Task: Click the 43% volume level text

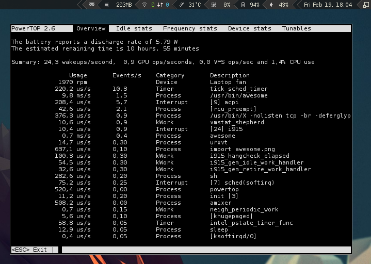Action: click(283, 5)
